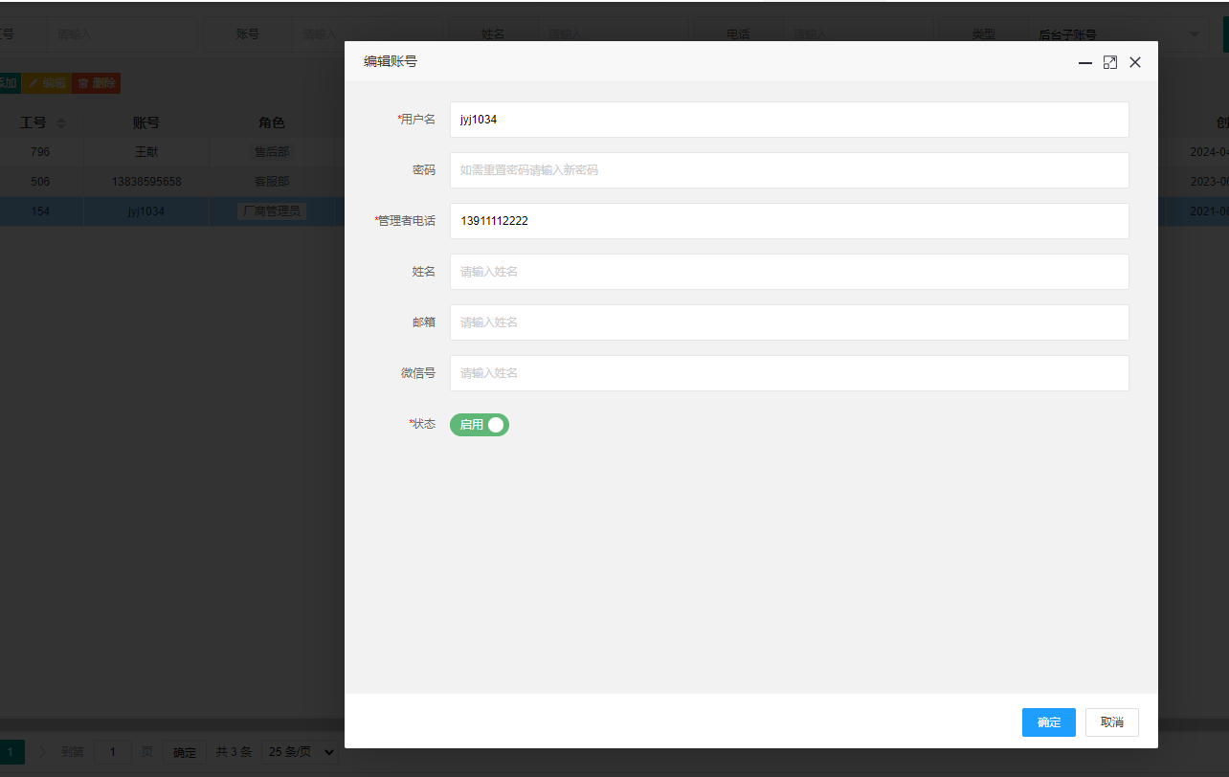Cancel editing with 取消 button
Screen dimensions: 1229x777
pos(1112,722)
